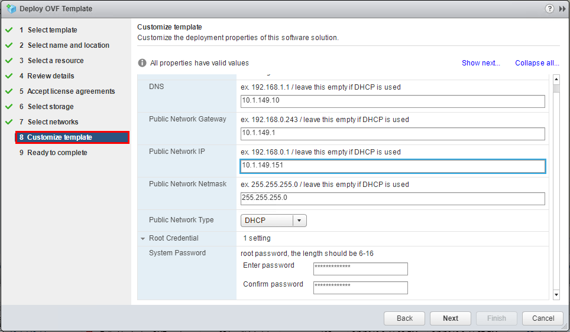Click the Public Network Gateway field
Image resolution: width=570 pixels, height=332 pixels.
(x=392, y=134)
